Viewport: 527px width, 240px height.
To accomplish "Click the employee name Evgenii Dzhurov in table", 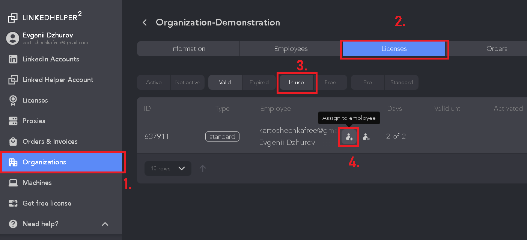I will [x=287, y=143].
